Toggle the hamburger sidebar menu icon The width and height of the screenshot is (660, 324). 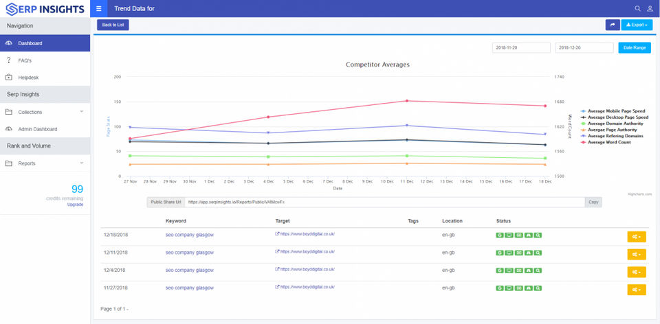[x=98, y=8]
